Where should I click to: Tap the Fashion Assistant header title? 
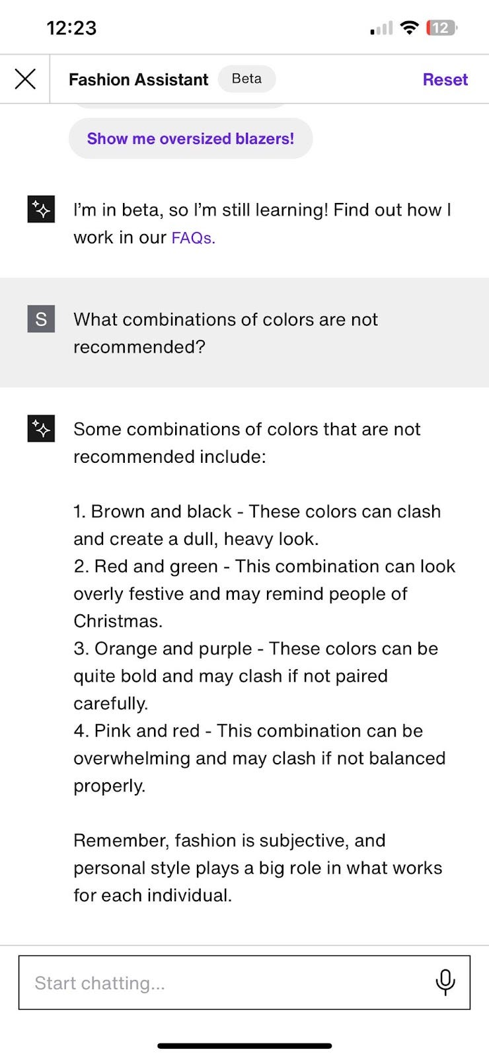138,80
